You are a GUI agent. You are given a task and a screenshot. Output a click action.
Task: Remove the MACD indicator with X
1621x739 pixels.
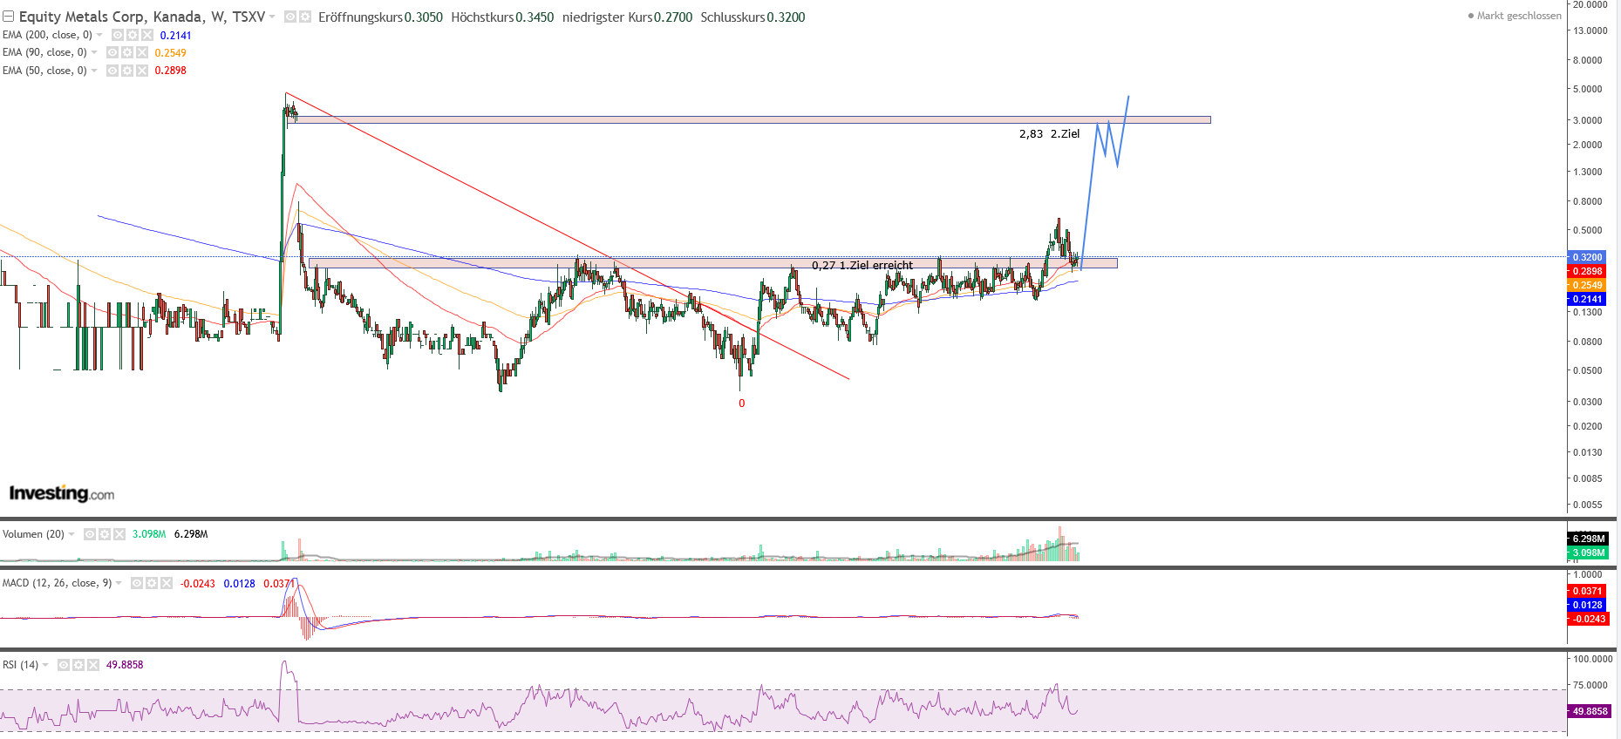167,583
